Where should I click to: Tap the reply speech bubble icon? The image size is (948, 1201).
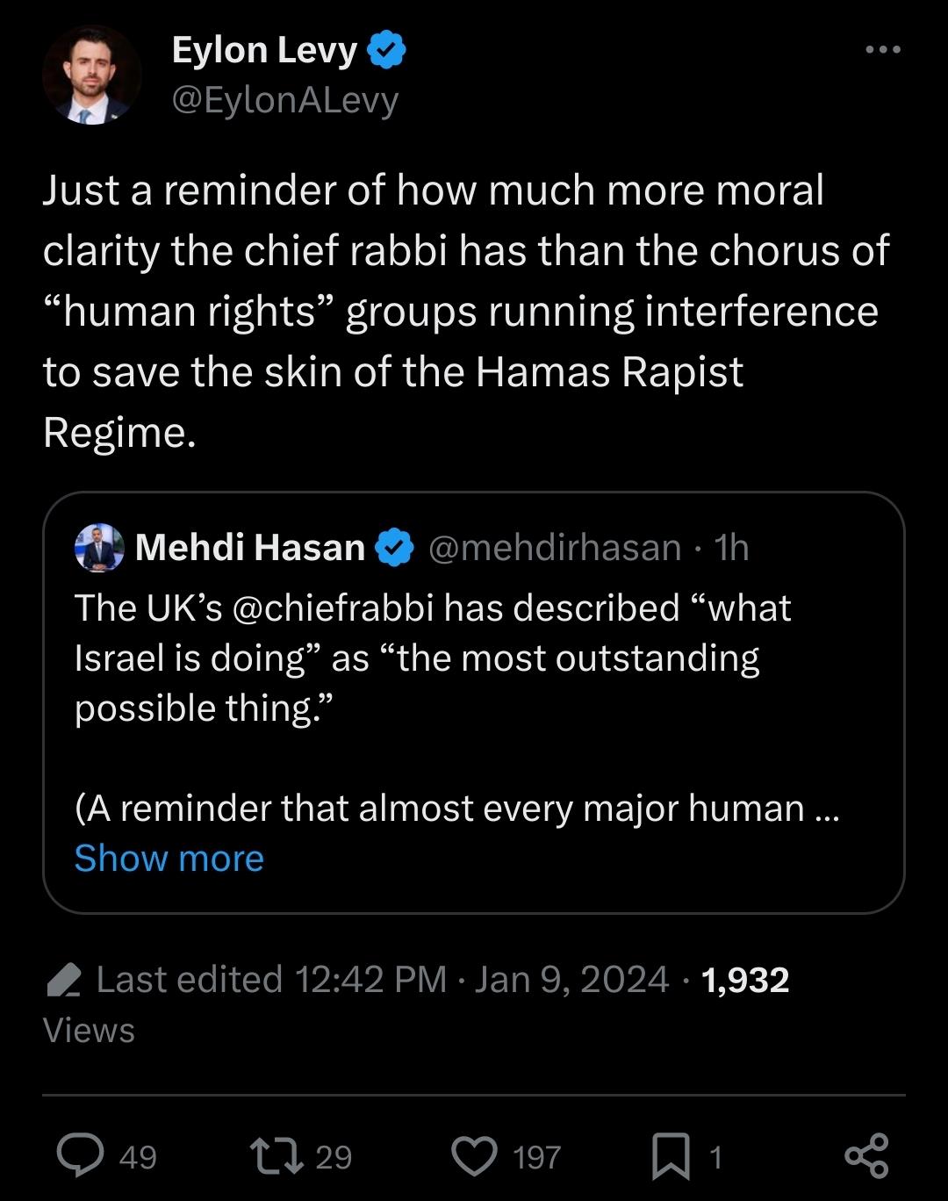click(x=81, y=1155)
